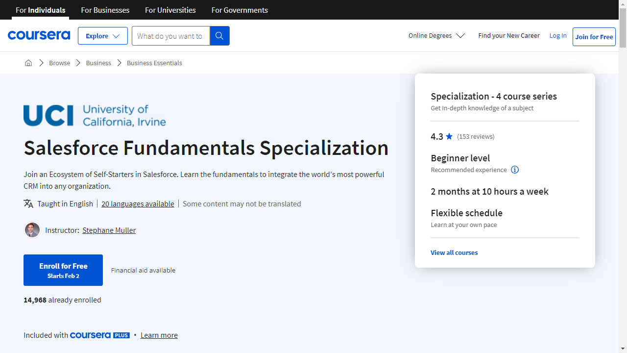Click Specialization - 4 course series heading
This screenshot has height=353, width=627.
point(494,96)
